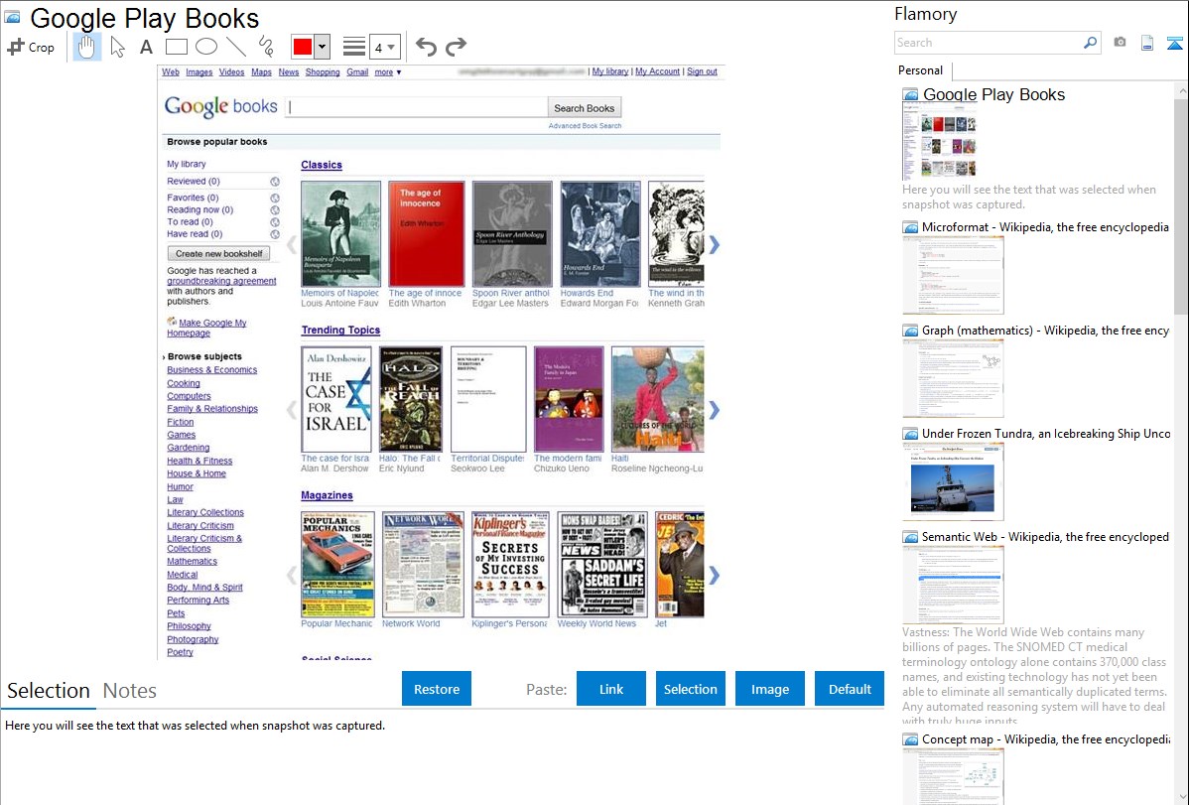Click the Concept map snapshot icon

click(910, 739)
